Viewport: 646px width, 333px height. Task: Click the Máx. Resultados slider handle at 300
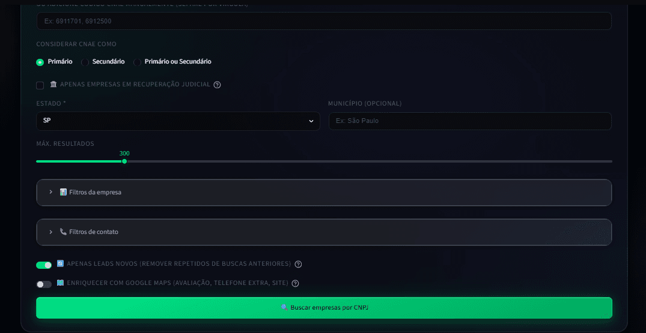[124, 161]
